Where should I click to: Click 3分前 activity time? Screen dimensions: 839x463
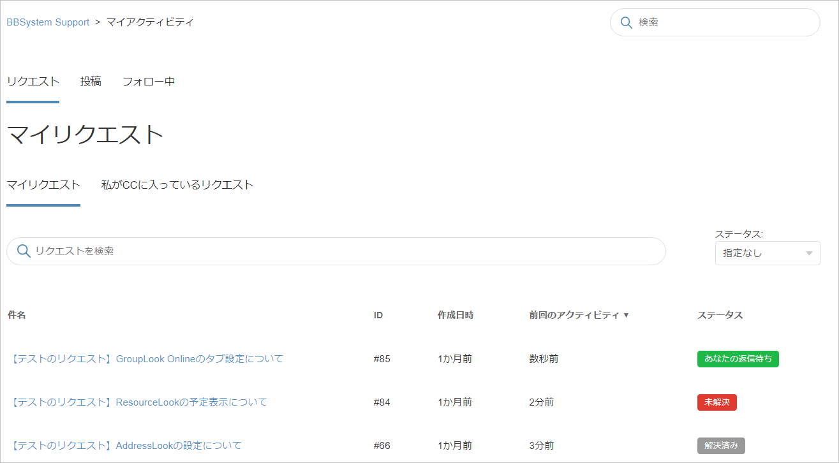[x=542, y=446]
